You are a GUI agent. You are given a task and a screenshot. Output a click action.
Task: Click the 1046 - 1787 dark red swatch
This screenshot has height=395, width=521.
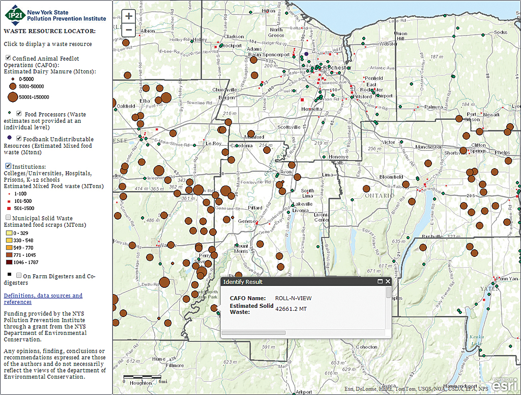9,262
